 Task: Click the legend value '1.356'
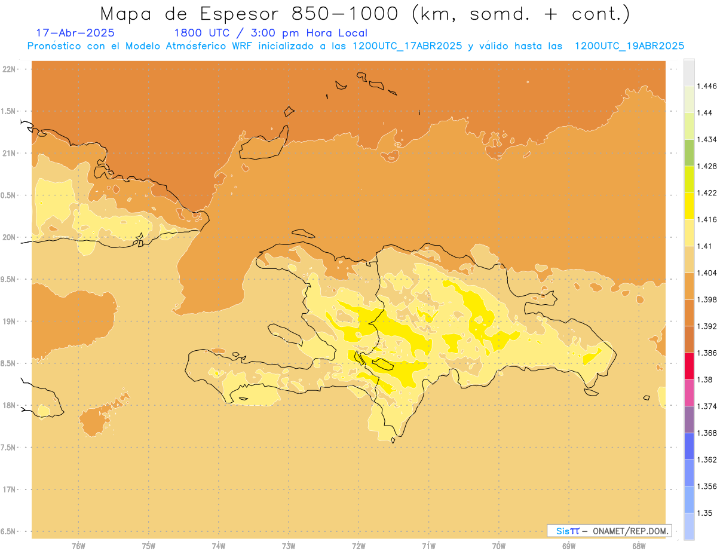pos(708,486)
